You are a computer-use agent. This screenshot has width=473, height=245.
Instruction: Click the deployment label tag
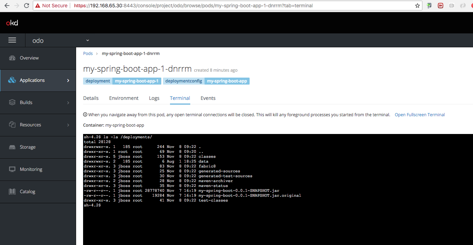pyautogui.click(x=98, y=81)
